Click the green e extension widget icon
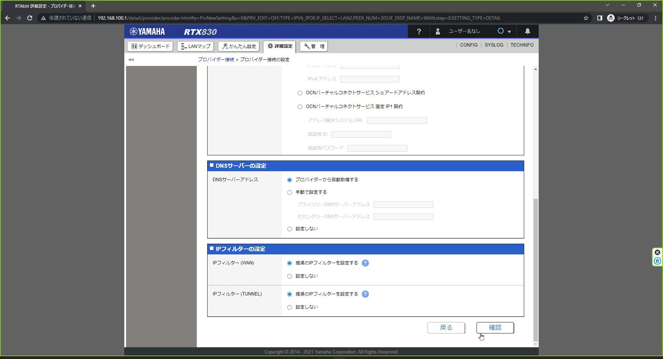This screenshot has width=663, height=359. [x=657, y=261]
